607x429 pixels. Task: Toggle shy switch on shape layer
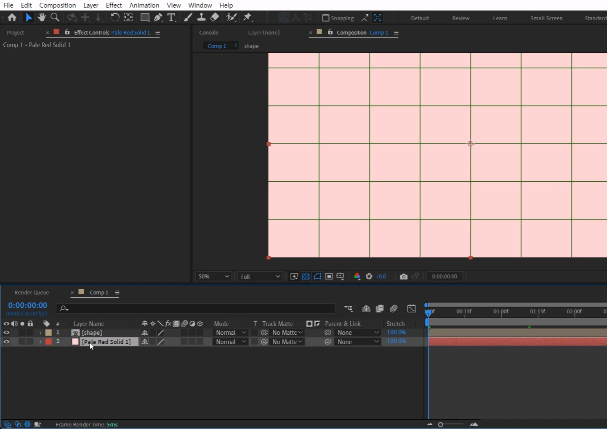[x=145, y=333]
